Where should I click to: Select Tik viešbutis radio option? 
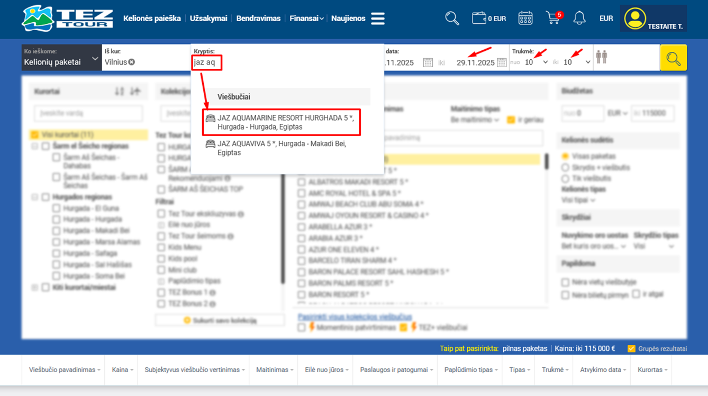tap(565, 178)
